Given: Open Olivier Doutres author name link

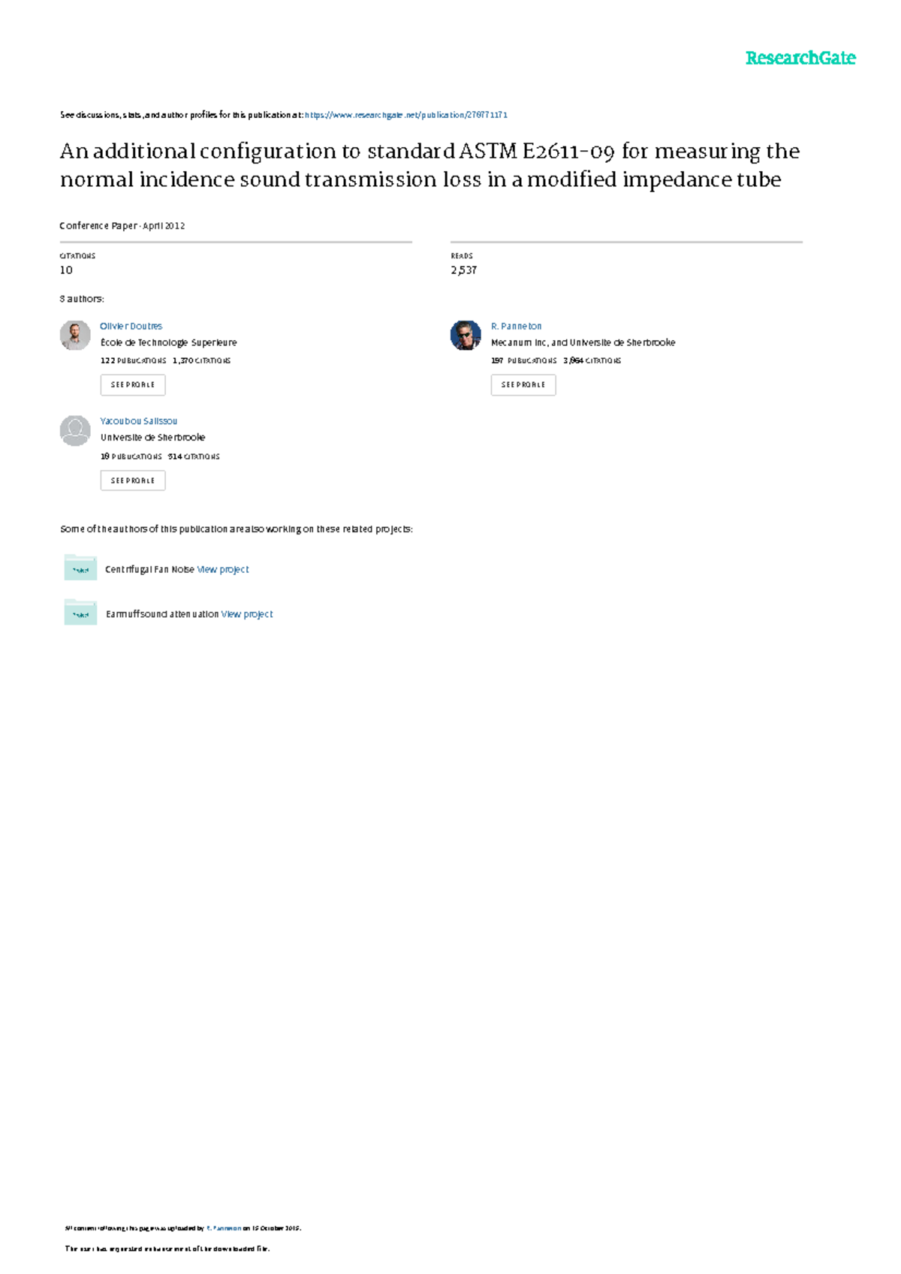Looking at the screenshot, I should click(x=131, y=327).
